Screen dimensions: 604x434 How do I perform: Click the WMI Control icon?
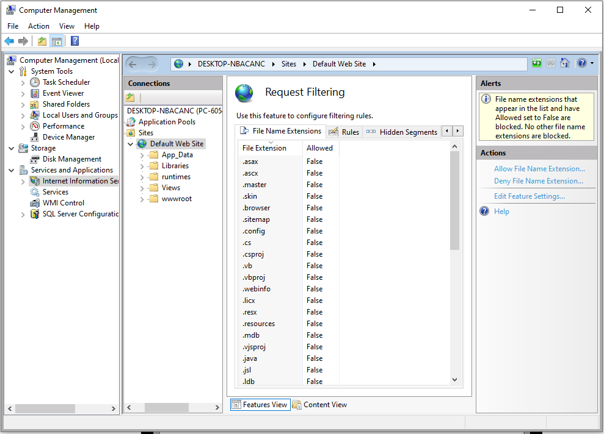tap(35, 203)
